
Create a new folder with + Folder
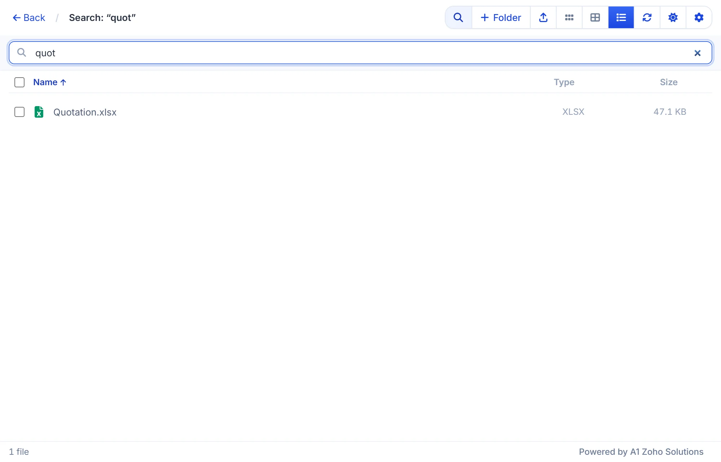click(501, 17)
